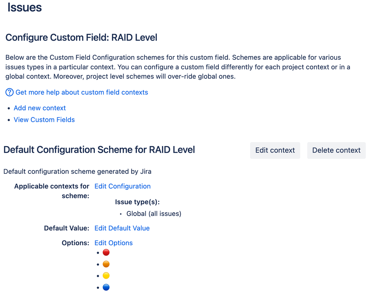Click the blue circle at the list bottom
Screen dimensions: 373x296
point(106,287)
